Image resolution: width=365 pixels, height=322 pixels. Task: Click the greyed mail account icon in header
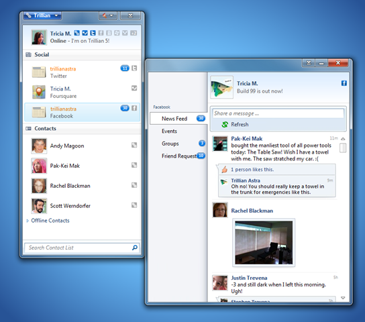pyautogui.click(x=125, y=33)
